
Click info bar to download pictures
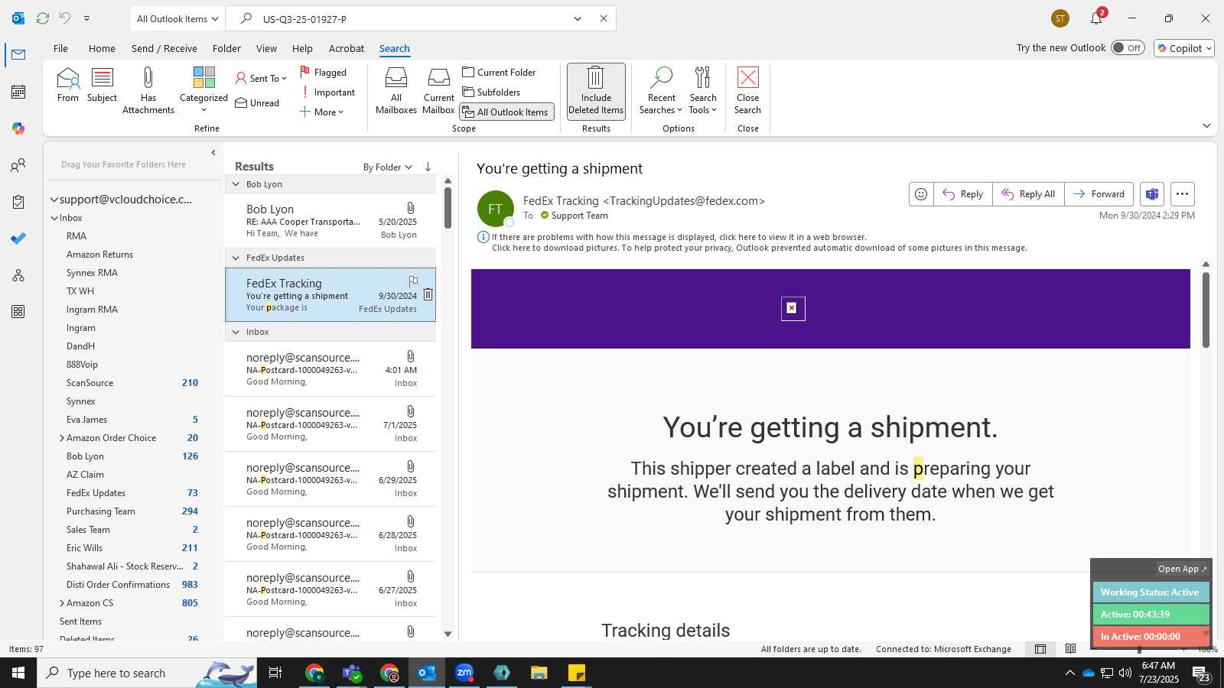759,248
